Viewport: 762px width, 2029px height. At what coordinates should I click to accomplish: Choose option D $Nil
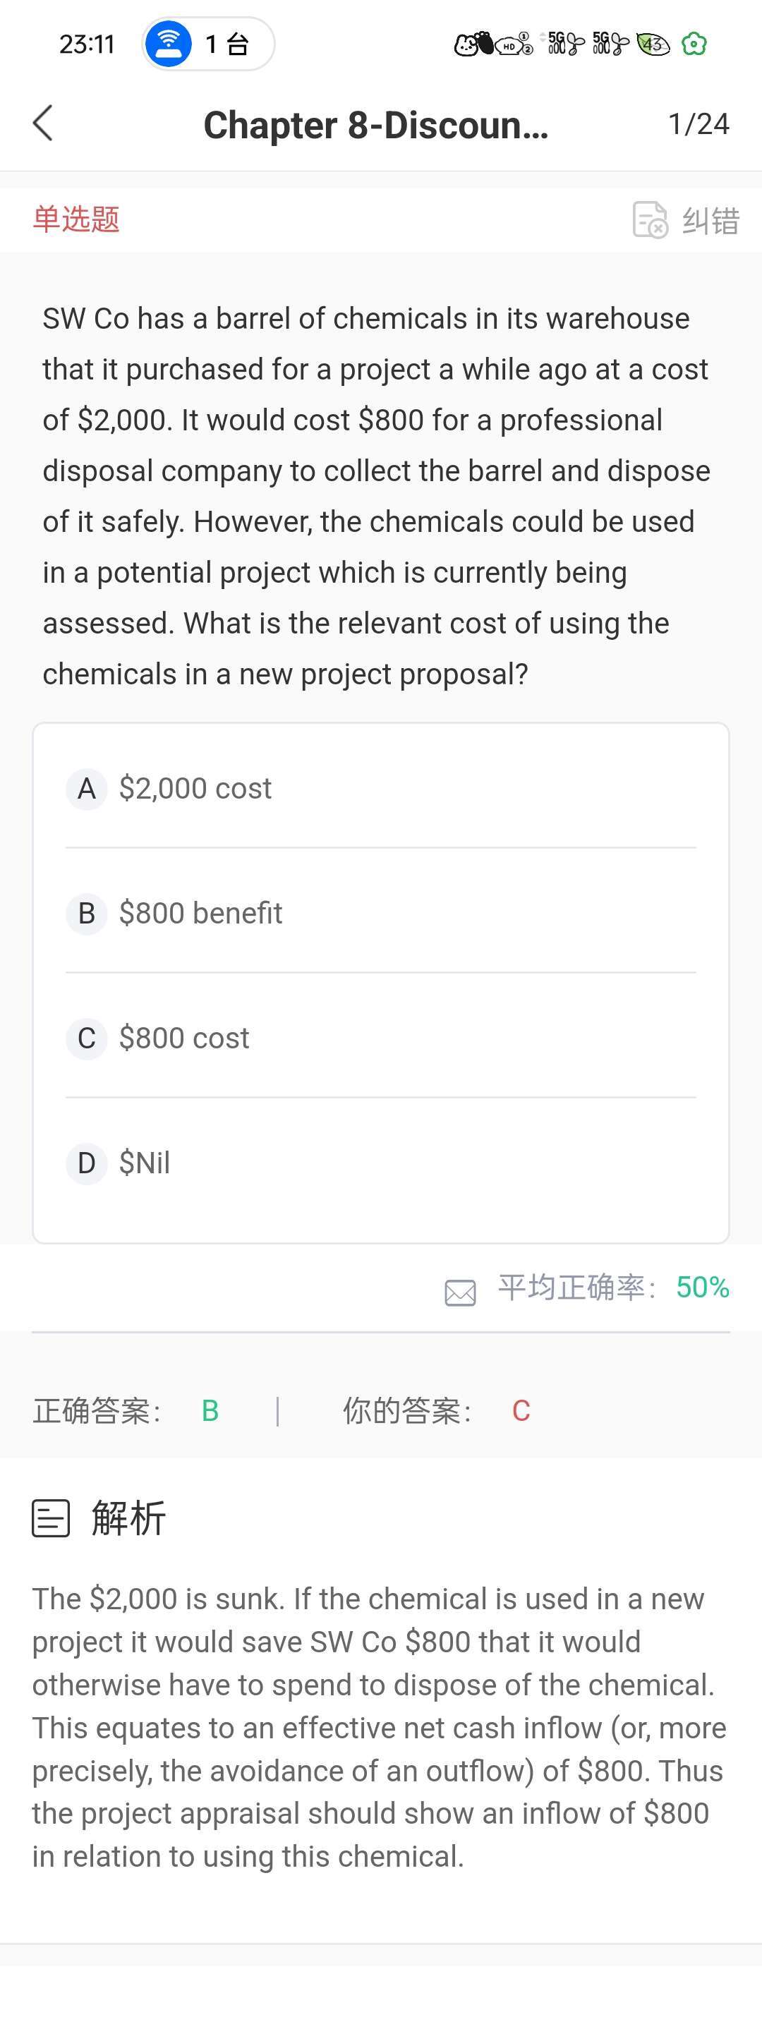click(380, 1163)
